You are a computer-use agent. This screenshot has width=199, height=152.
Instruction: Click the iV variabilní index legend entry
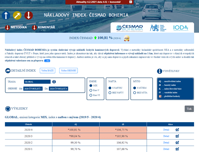pyautogui.click(x=168, y=92)
